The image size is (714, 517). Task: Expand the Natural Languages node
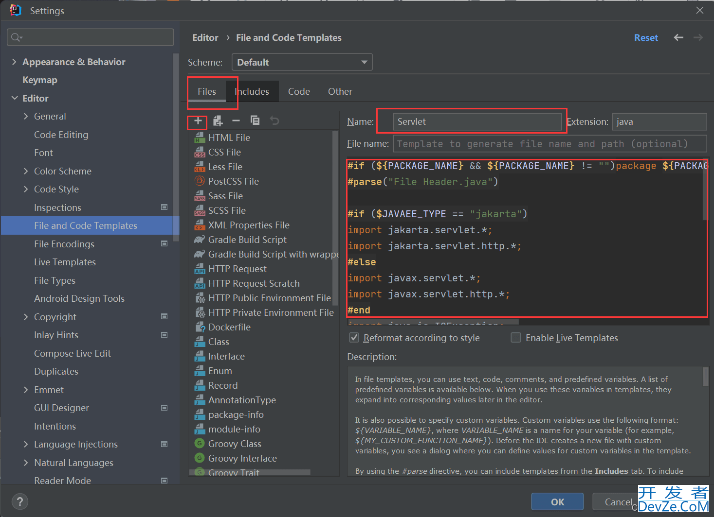pyautogui.click(x=26, y=463)
